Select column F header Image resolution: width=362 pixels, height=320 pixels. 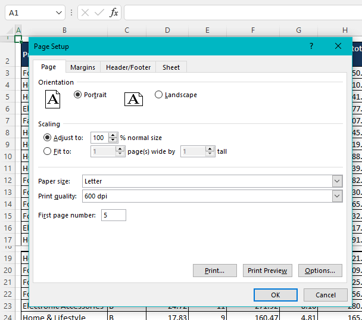click(253, 30)
